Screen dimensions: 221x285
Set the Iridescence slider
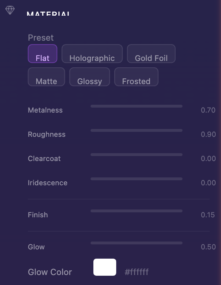pos(137,179)
